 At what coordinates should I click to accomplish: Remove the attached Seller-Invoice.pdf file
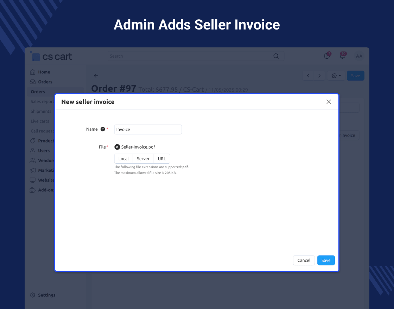(x=117, y=147)
